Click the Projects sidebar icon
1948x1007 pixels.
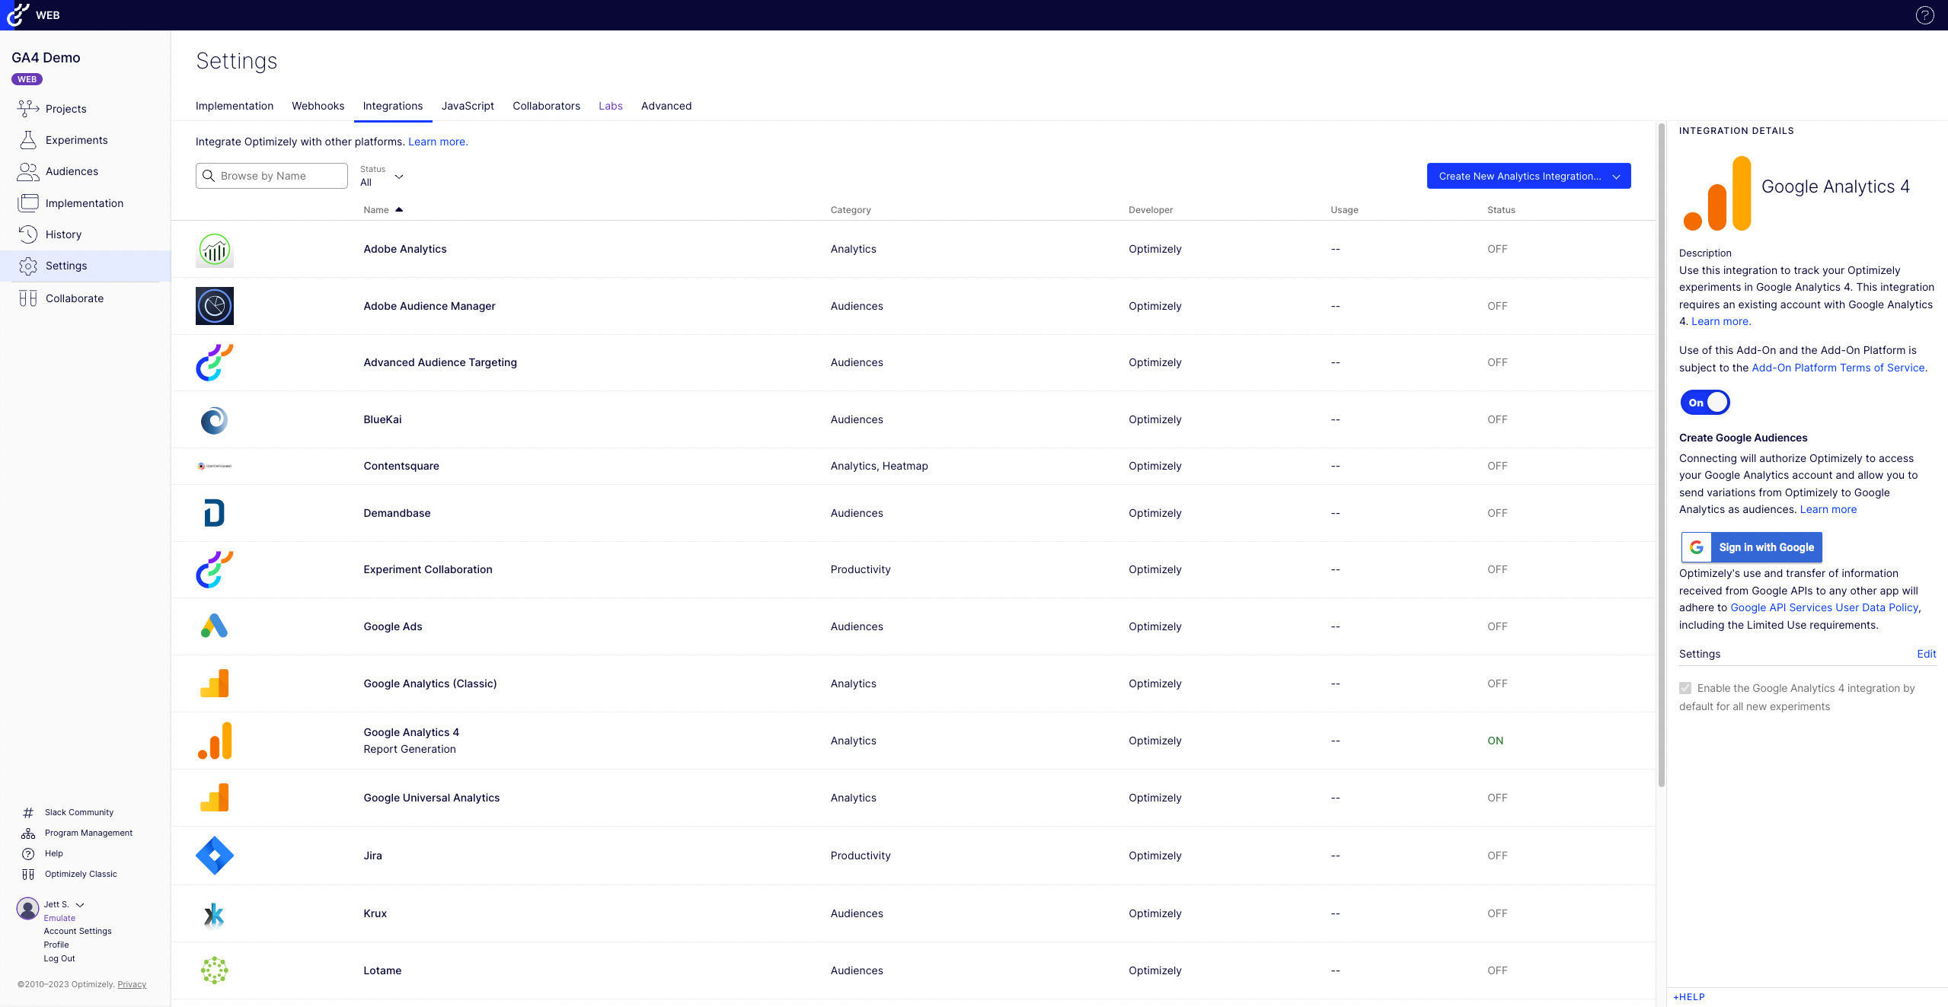[x=28, y=109]
